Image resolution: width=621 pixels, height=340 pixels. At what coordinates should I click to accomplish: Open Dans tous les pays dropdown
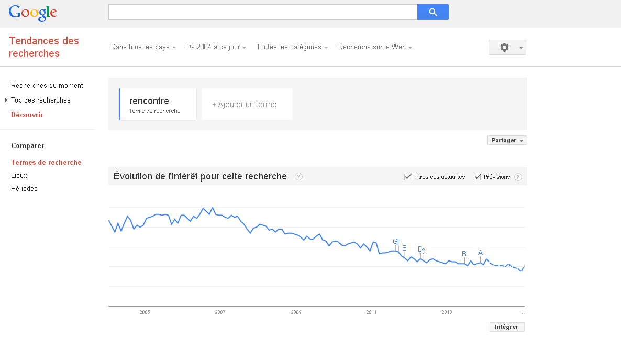pyautogui.click(x=143, y=47)
